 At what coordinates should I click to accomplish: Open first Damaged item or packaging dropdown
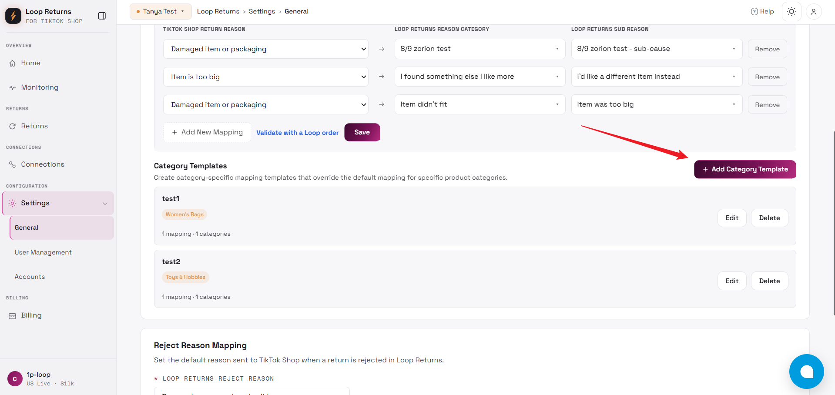pos(265,49)
